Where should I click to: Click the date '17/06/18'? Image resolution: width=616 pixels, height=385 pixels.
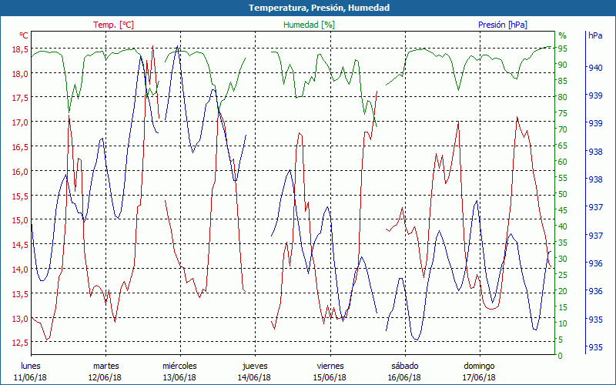coord(479,377)
